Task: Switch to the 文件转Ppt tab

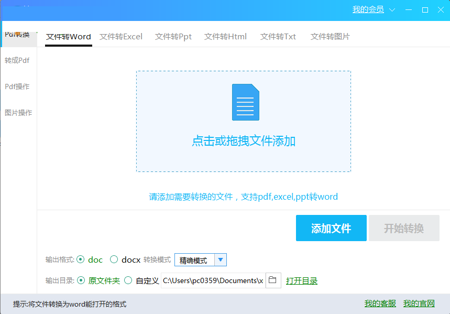Action: pos(173,36)
